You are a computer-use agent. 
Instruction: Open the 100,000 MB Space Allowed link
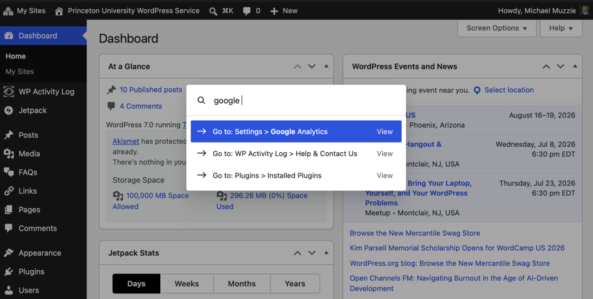[x=151, y=201]
